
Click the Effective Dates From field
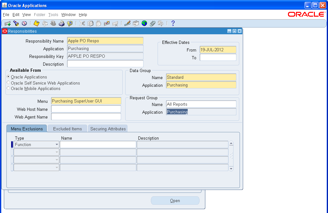(218, 50)
